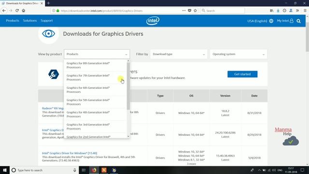This screenshot has width=309, height=174.
Task: Collapse the Products dropdown
Action: tap(97, 54)
